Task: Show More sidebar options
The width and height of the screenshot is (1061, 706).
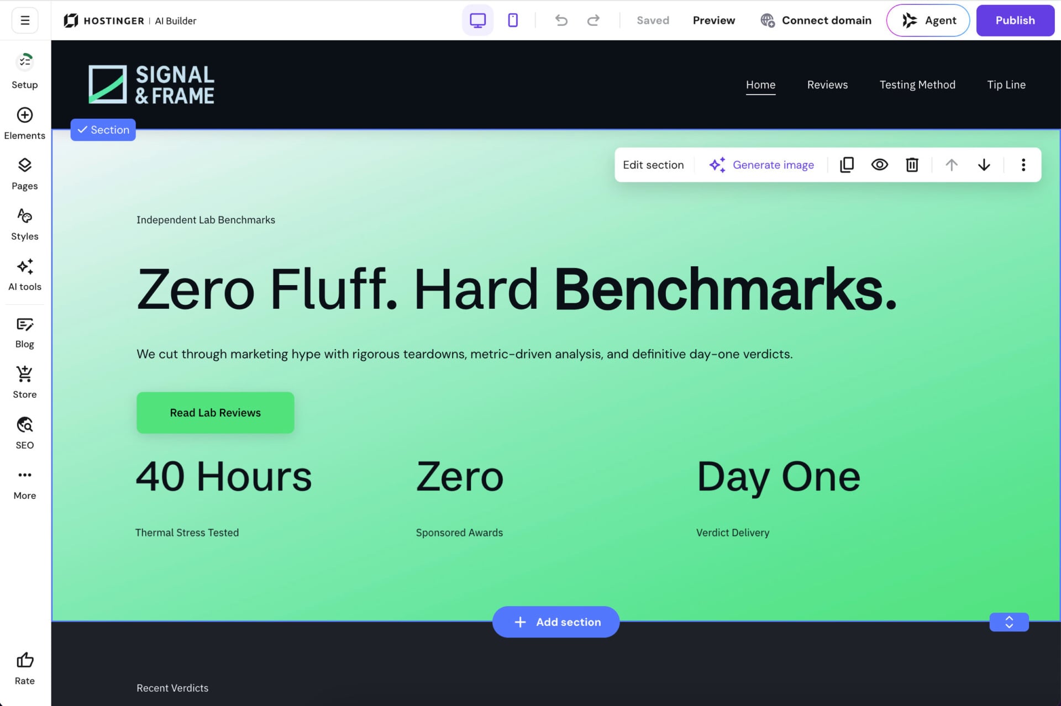Action: [x=25, y=484]
